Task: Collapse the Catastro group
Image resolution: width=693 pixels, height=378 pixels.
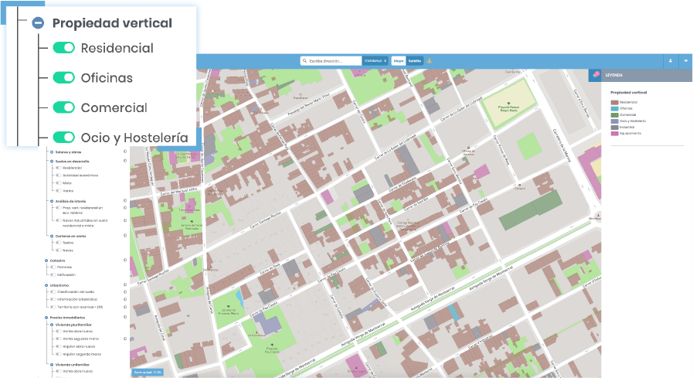Action: 46,261
